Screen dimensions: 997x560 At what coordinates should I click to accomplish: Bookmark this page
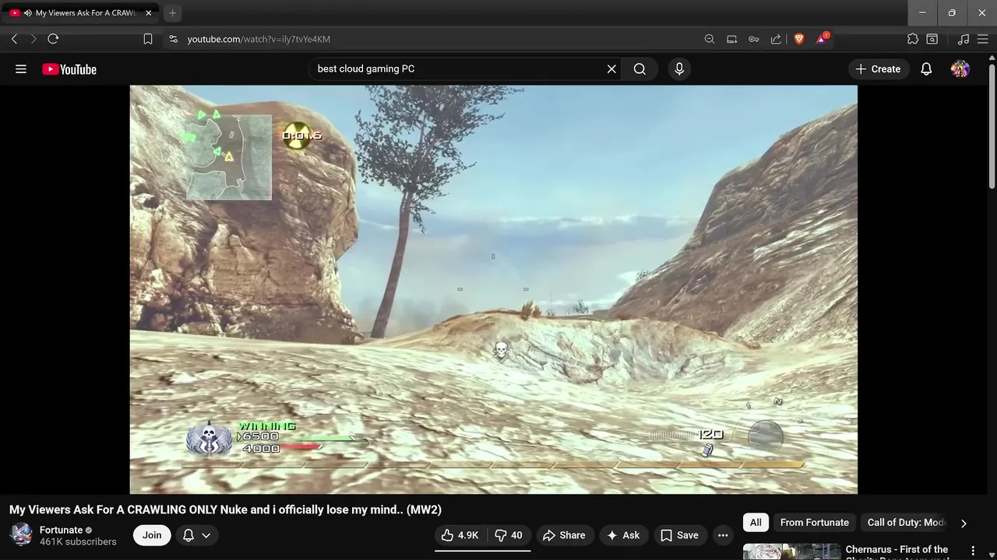coord(148,39)
